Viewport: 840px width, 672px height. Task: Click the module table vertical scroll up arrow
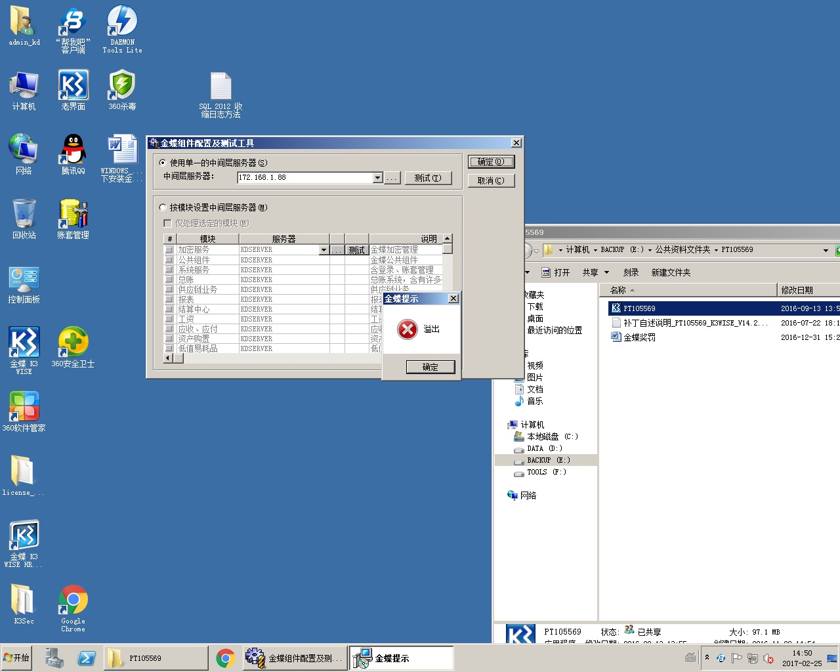(x=448, y=239)
